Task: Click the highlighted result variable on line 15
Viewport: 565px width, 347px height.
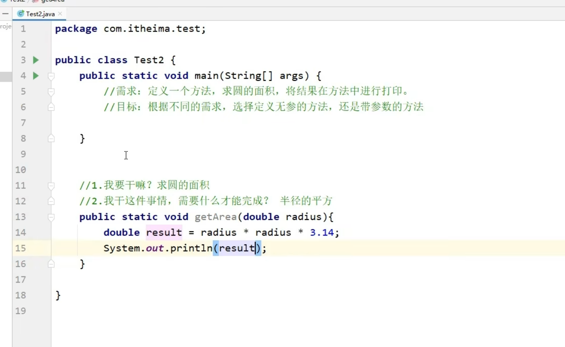Action: click(237, 248)
